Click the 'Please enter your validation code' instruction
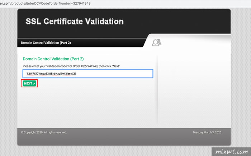The width and height of the screenshot is (251, 156). click(71, 66)
